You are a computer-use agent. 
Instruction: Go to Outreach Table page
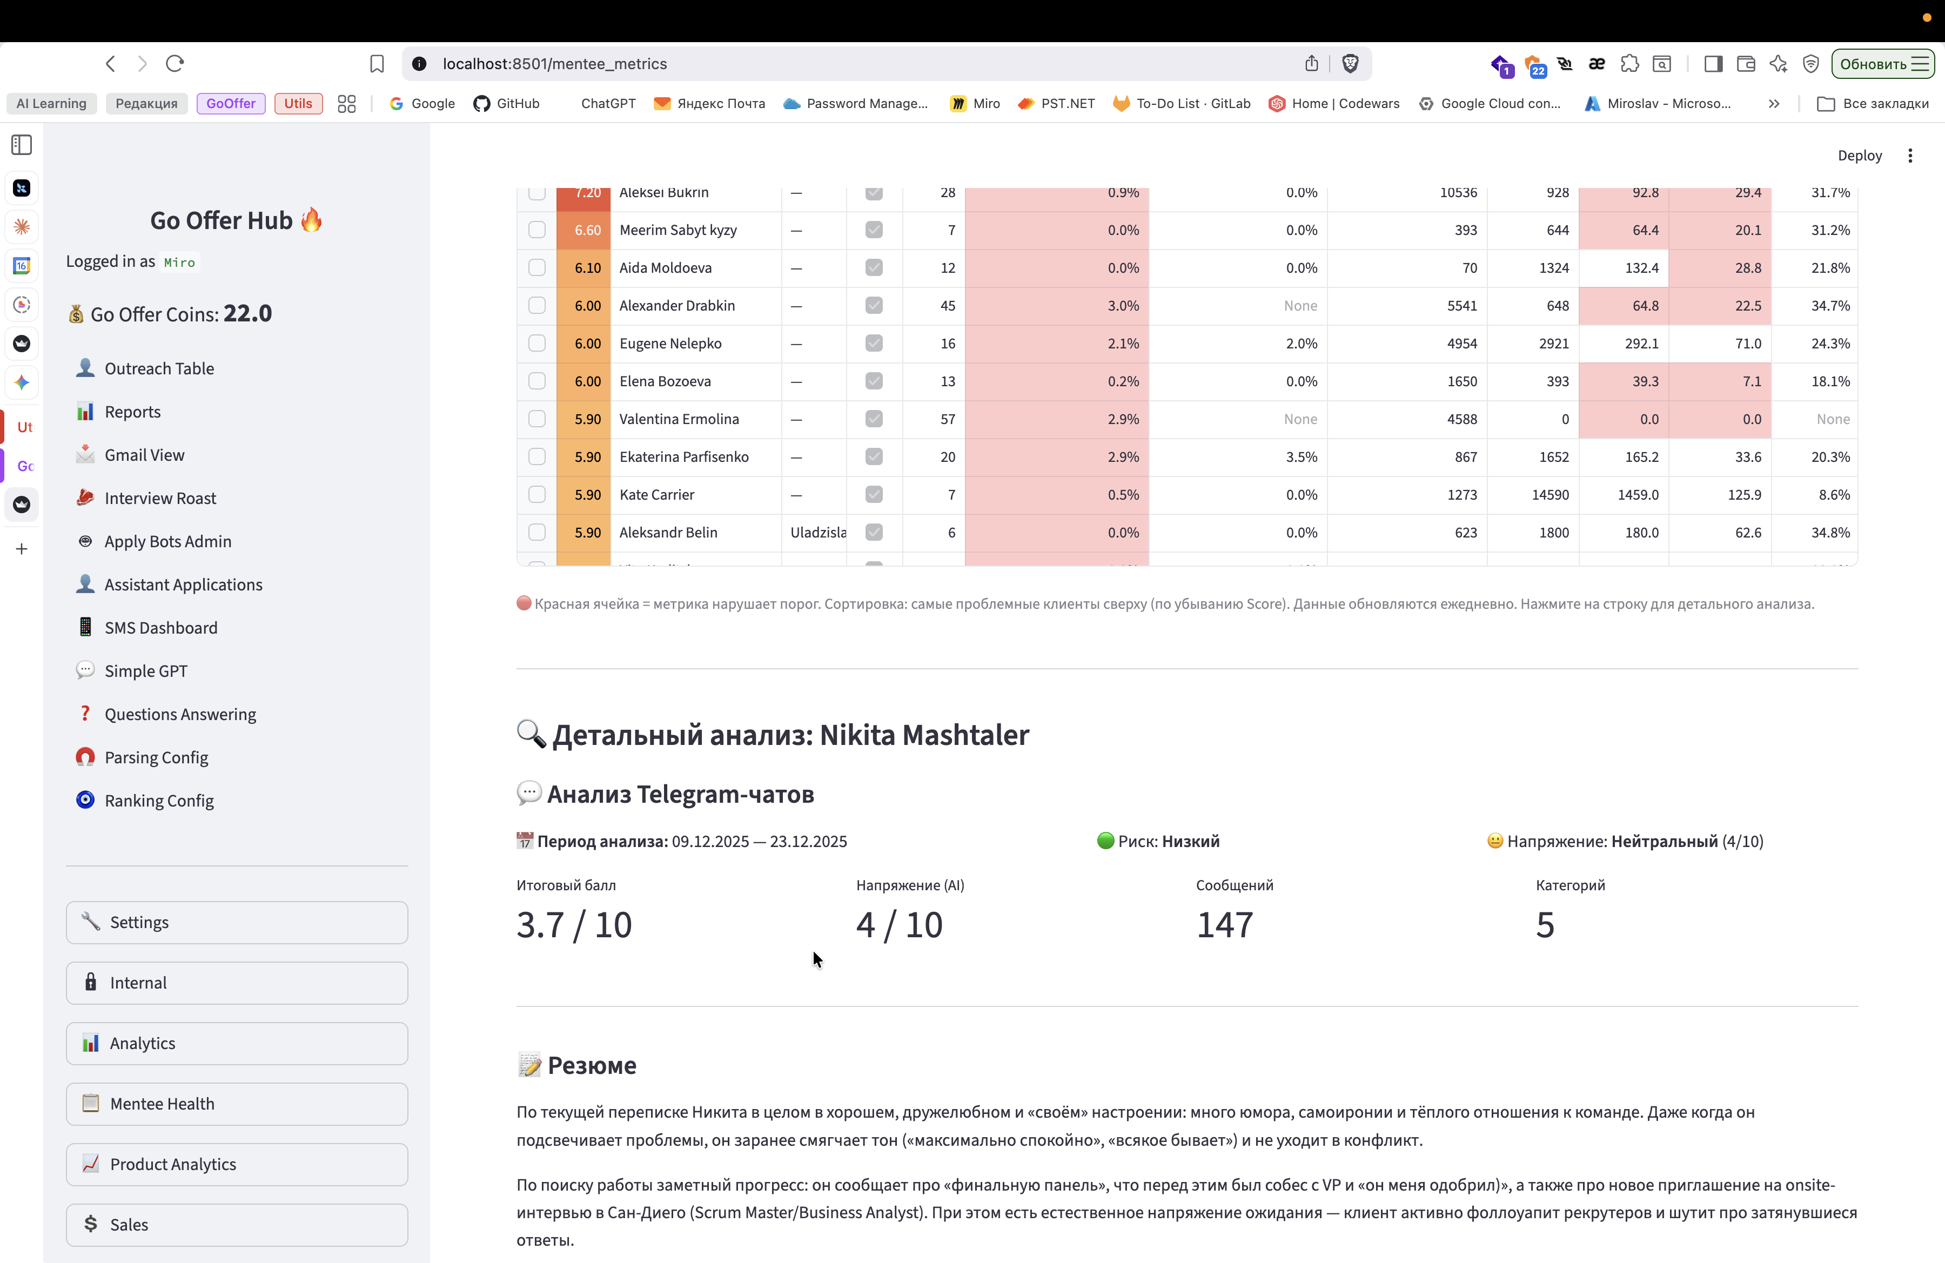(x=159, y=368)
